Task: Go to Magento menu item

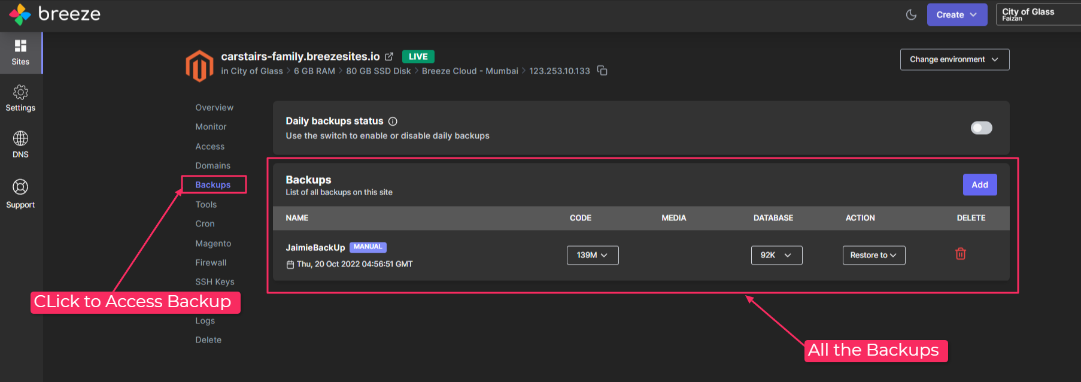Action: click(213, 244)
